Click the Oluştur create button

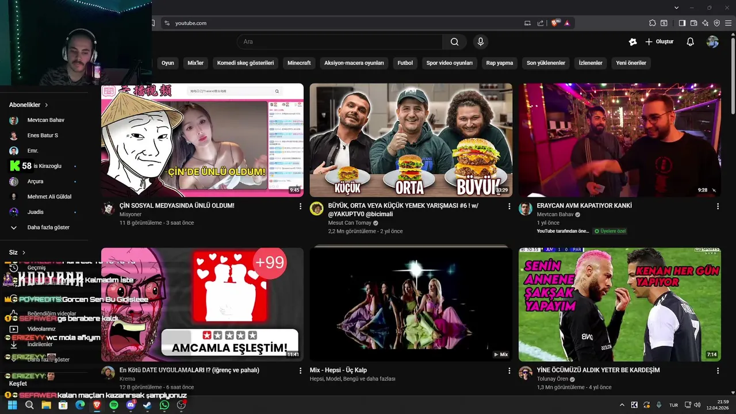pyautogui.click(x=659, y=41)
